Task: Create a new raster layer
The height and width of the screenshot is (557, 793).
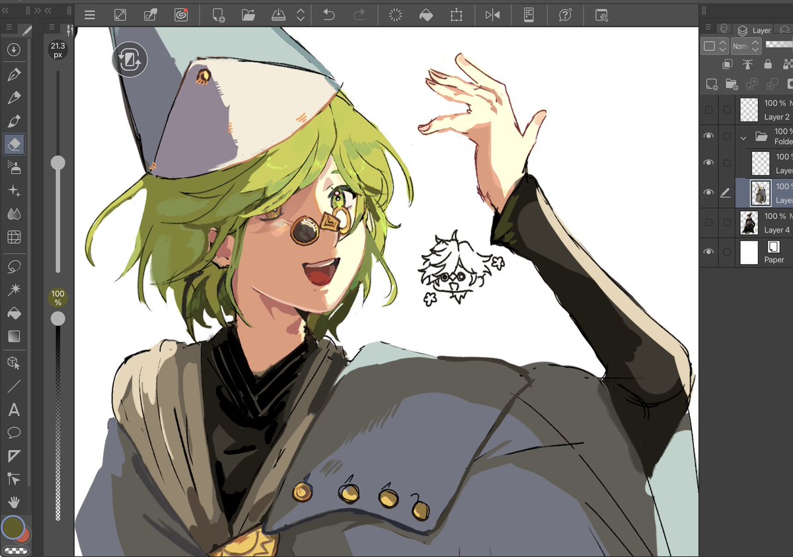Action: pos(712,84)
